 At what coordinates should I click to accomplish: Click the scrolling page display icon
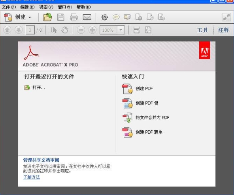[136, 30]
